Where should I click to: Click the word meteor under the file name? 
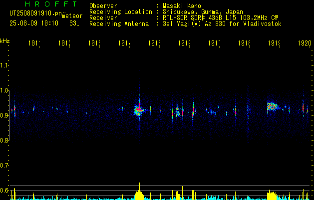72,16
